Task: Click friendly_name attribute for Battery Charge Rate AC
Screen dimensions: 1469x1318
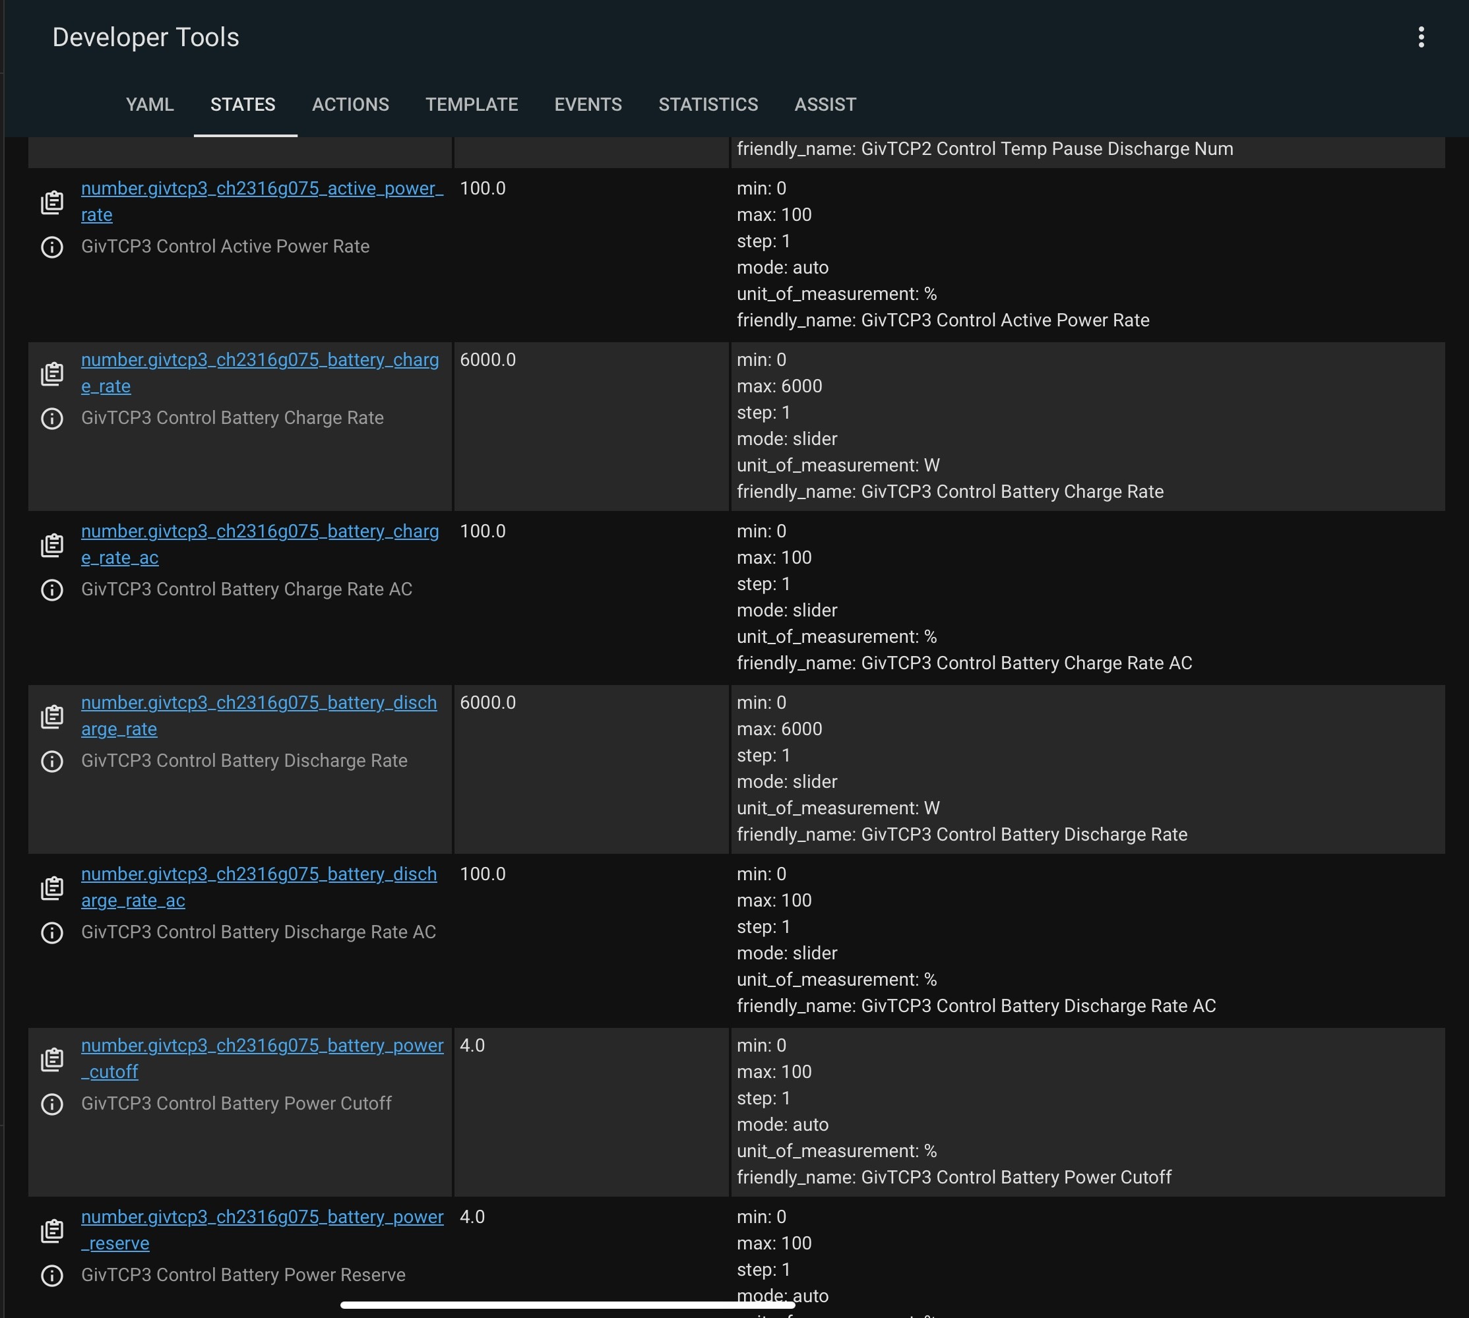Action: tap(964, 663)
